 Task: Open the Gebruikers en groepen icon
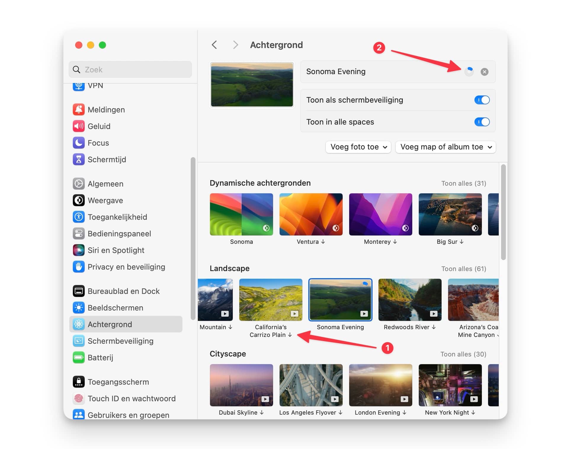[x=78, y=415]
